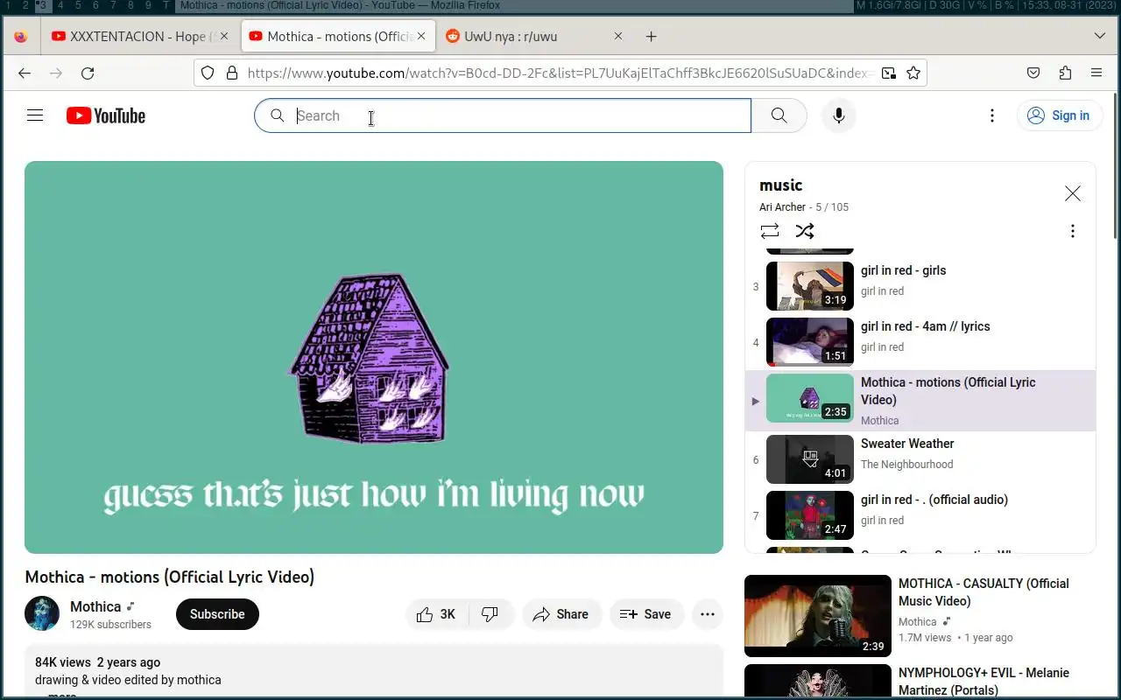Sign in to YouTube
The height and width of the screenshot is (700, 1121).
[x=1059, y=115]
